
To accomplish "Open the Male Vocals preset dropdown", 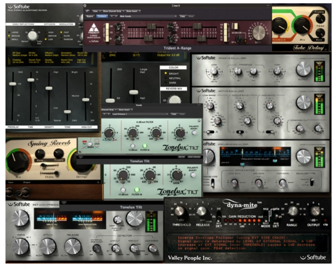I will pyautogui.click(x=148, y=16).
